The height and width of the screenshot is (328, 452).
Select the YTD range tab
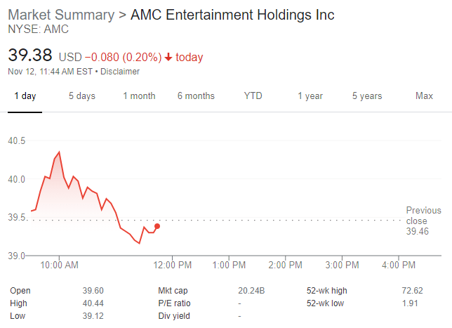point(253,96)
